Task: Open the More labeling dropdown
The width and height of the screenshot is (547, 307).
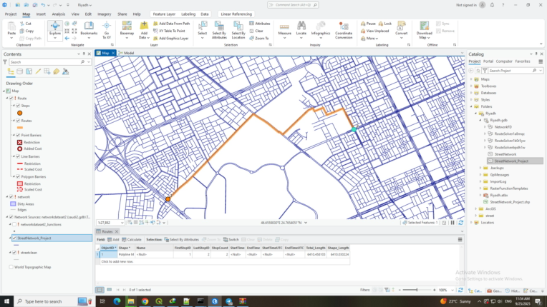Action: click(369, 39)
